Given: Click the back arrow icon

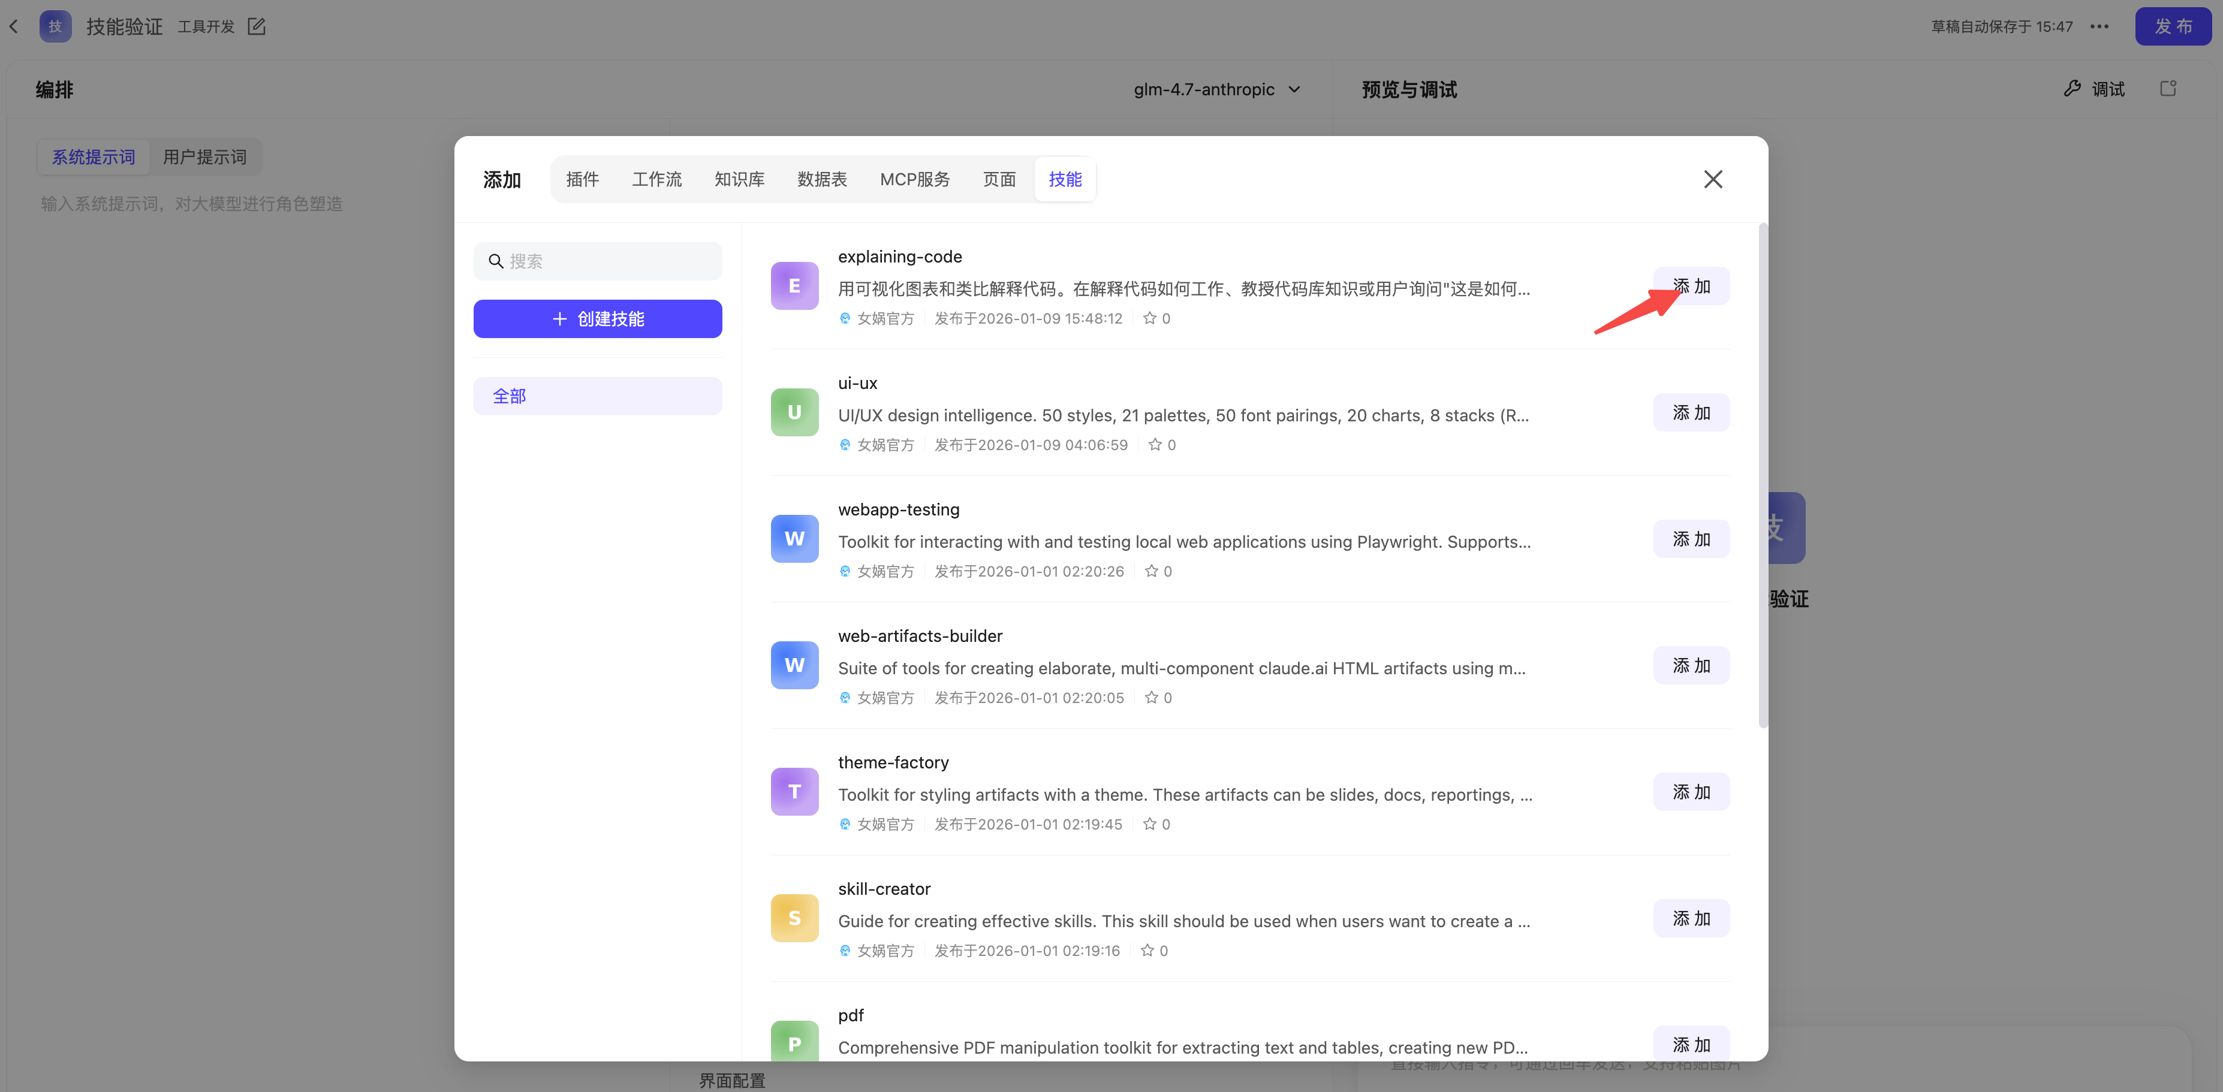Looking at the screenshot, I should coord(14,27).
